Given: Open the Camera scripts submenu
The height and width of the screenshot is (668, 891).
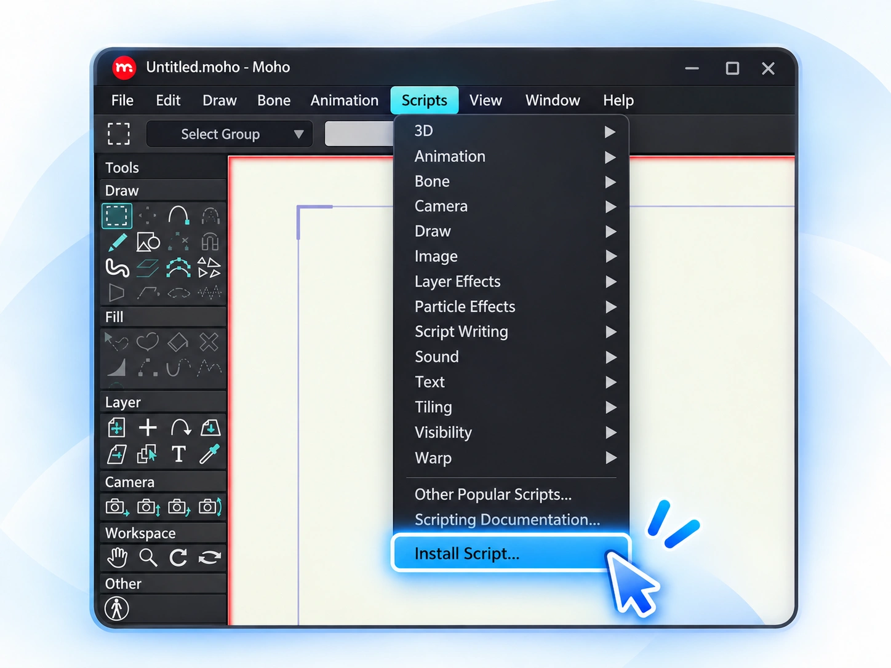Looking at the screenshot, I should point(511,206).
